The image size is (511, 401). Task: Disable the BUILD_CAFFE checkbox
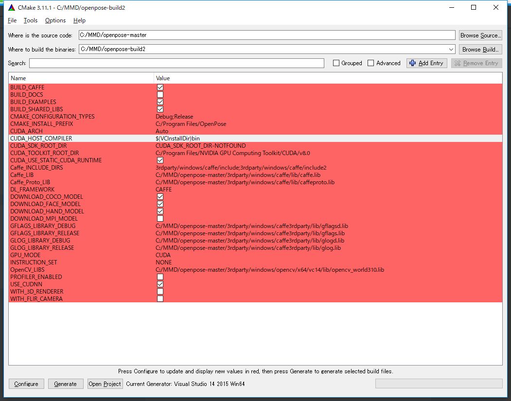pos(160,87)
